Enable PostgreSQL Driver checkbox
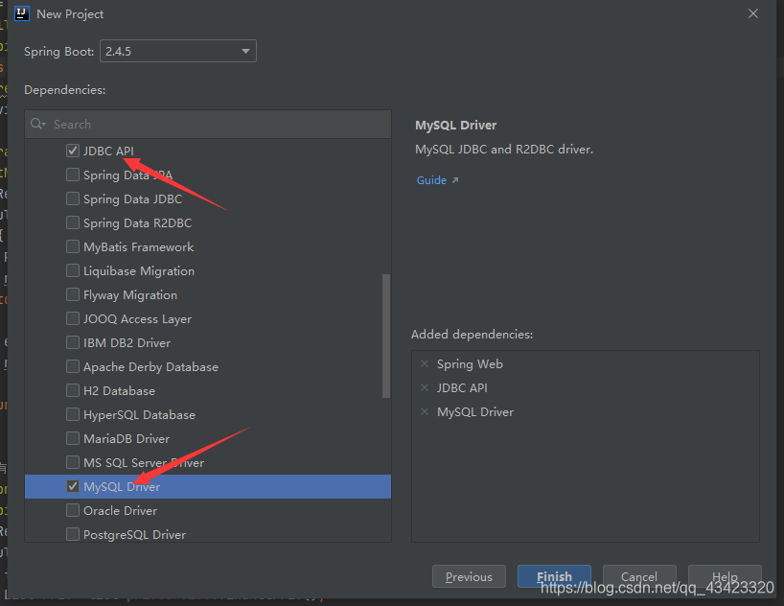This screenshot has height=606, width=784. point(73,534)
